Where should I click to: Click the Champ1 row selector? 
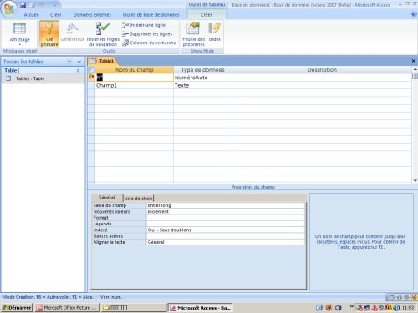click(x=91, y=85)
